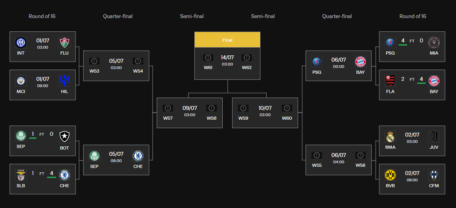Image resolution: width=456 pixels, height=208 pixels.
Task: Click the W53 placeholder team icon
Action: click(x=94, y=61)
